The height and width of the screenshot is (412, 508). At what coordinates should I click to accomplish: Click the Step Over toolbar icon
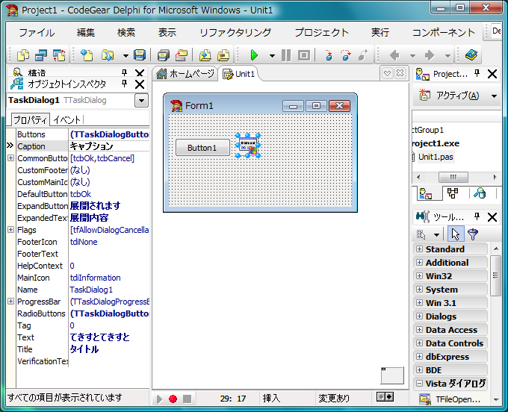346,55
